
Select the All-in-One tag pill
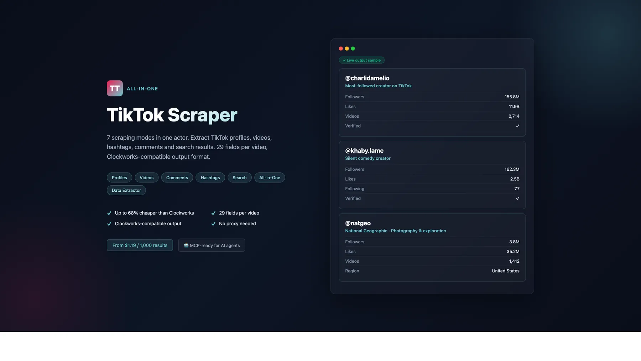click(270, 177)
